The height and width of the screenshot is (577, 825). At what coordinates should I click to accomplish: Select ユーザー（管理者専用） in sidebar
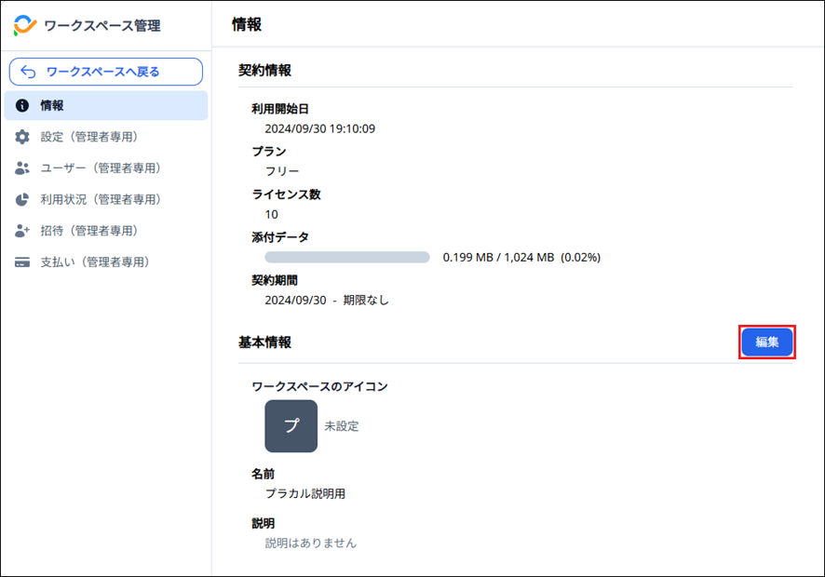coord(101,168)
